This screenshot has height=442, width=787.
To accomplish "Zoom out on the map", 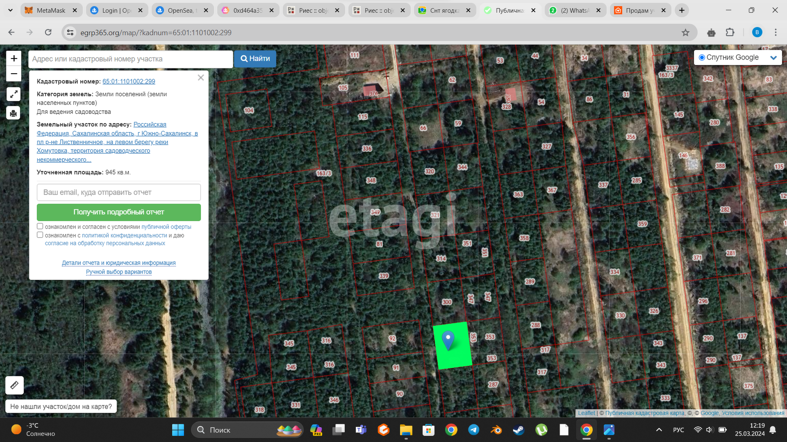I will coord(14,74).
